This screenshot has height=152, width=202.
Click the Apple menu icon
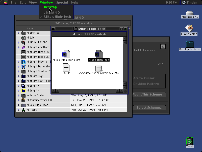pyautogui.click(x=6, y=2)
